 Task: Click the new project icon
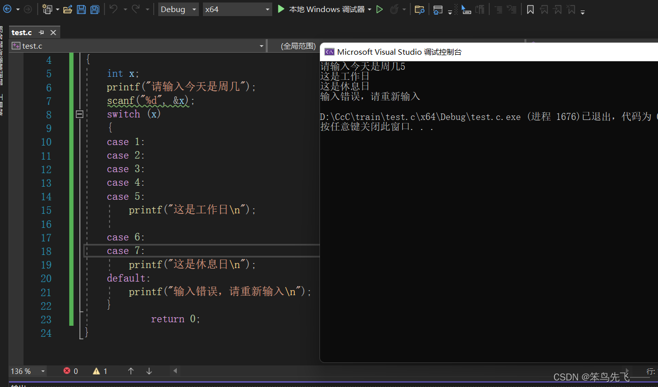pyautogui.click(x=47, y=9)
